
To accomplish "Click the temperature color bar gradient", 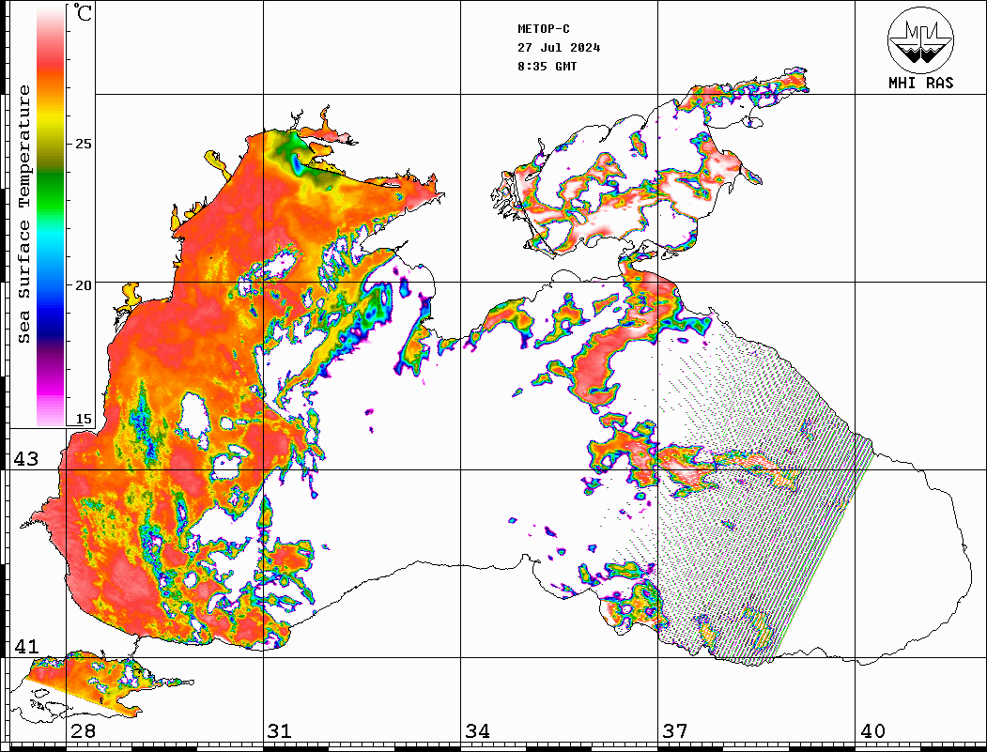I will tap(51, 215).
